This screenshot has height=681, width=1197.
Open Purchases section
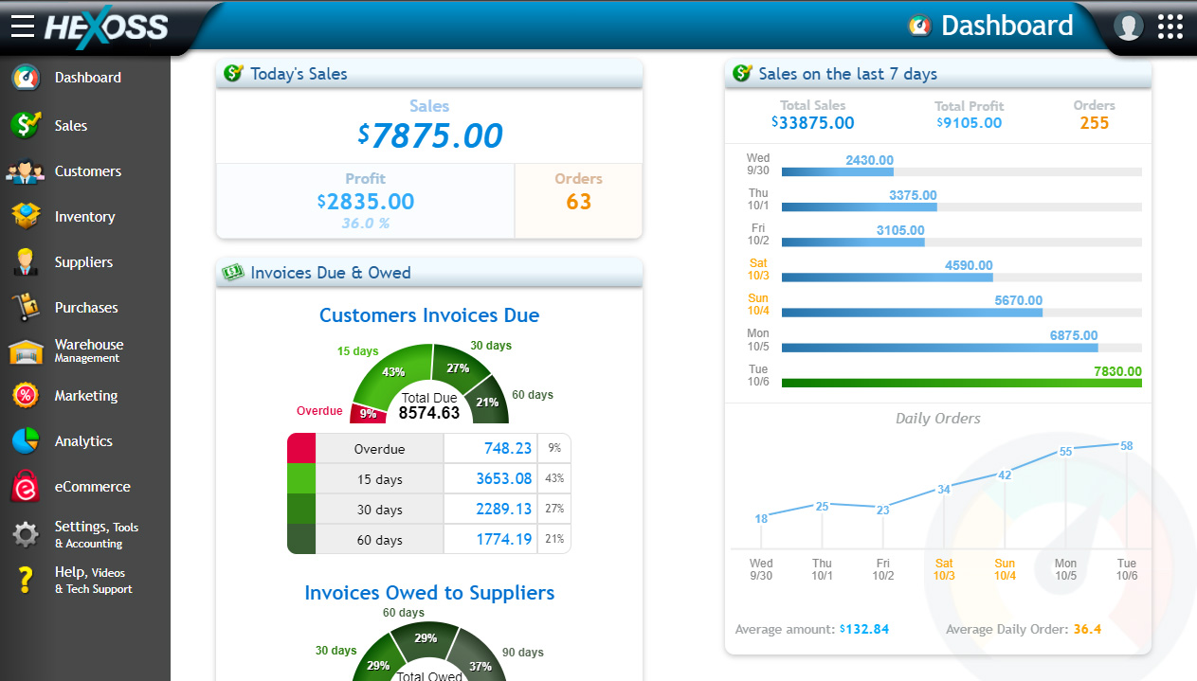point(86,308)
